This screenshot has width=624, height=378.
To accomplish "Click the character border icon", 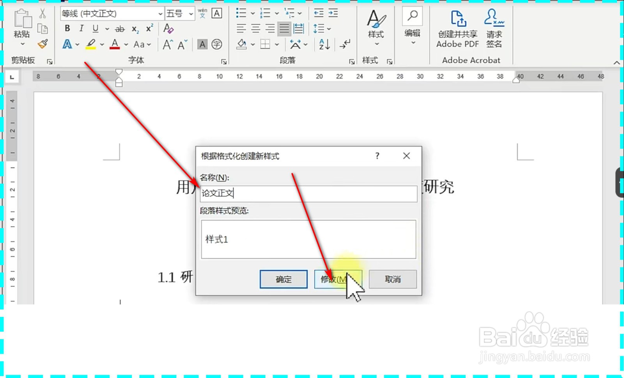I will 217,13.
